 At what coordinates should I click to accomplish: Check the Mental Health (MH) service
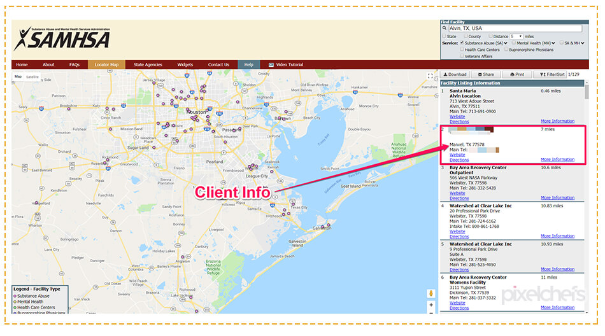click(514, 43)
